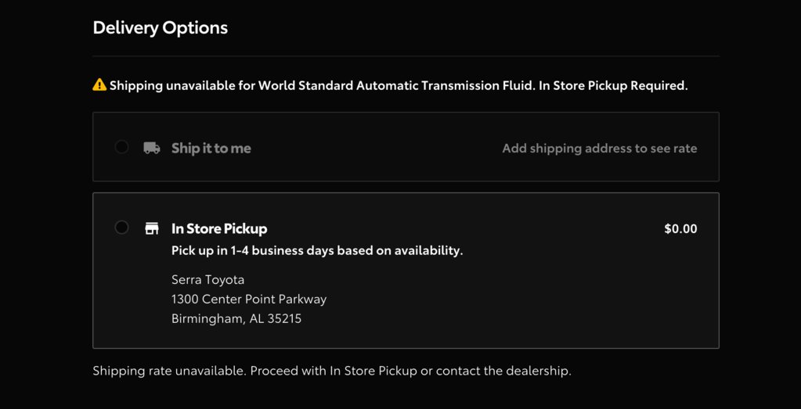Click the Delivery Options heading
This screenshot has width=801, height=409.
161,27
